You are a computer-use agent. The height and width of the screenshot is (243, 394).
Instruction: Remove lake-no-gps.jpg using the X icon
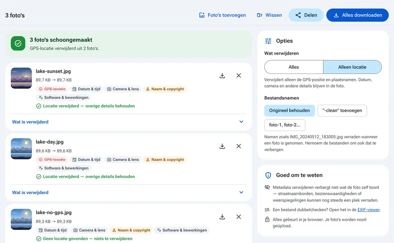[239, 217]
